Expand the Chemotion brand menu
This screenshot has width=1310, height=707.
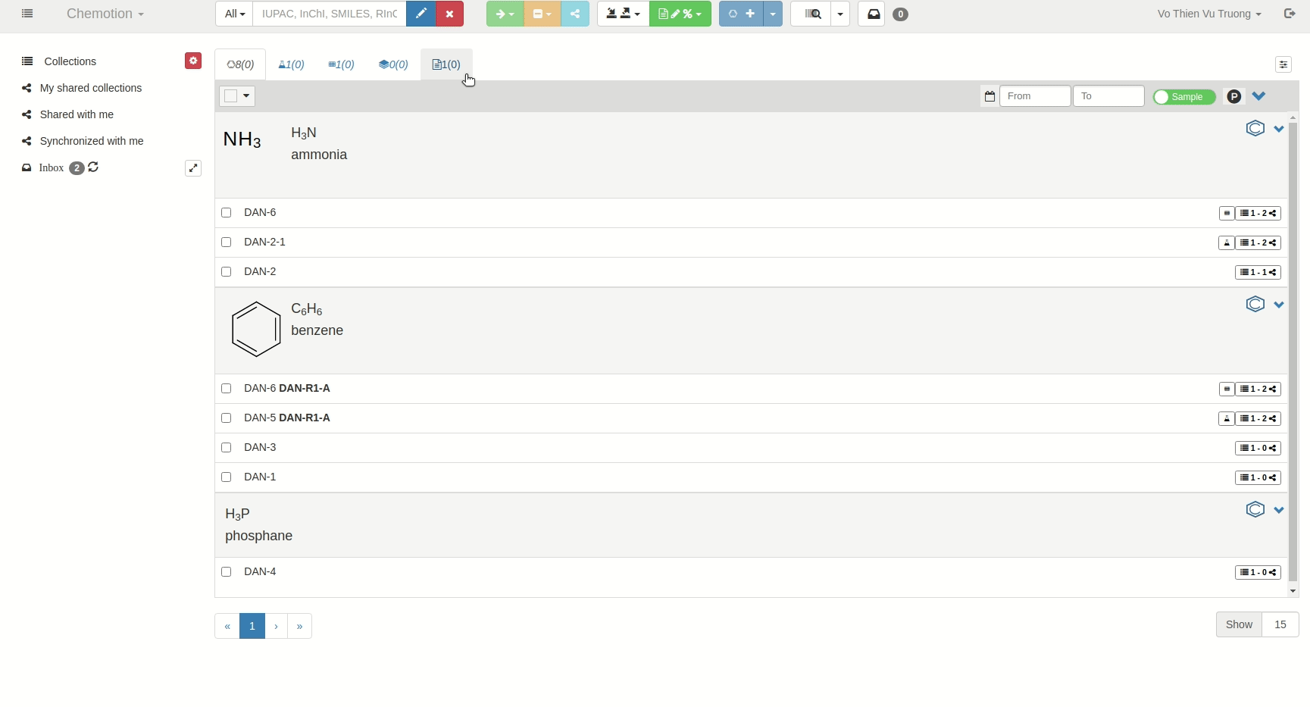tap(105, 14)
